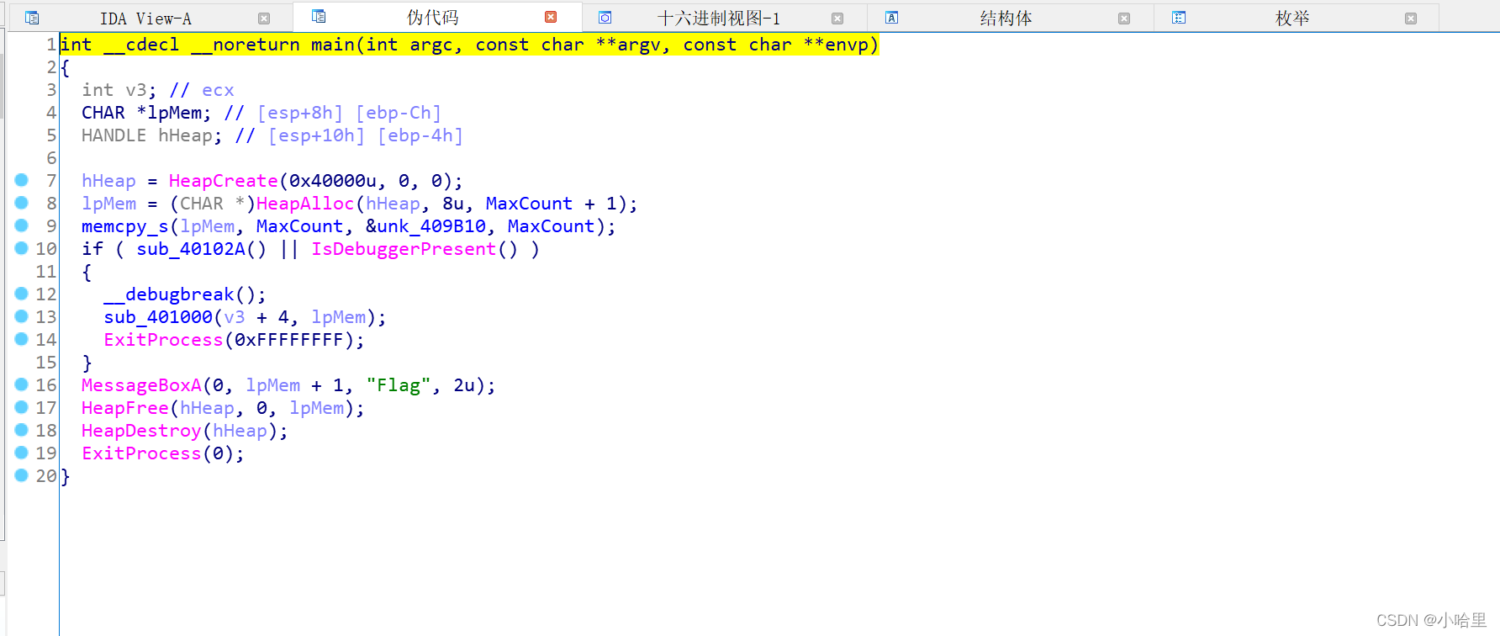
Task: Toggle breakpoint dot on line 20
Action: [x=22, y=475]
